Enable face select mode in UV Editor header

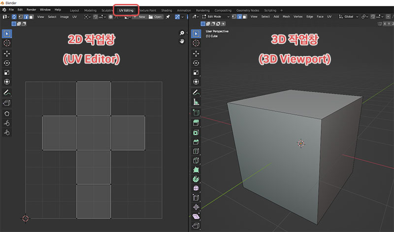[x=32, y=17]
